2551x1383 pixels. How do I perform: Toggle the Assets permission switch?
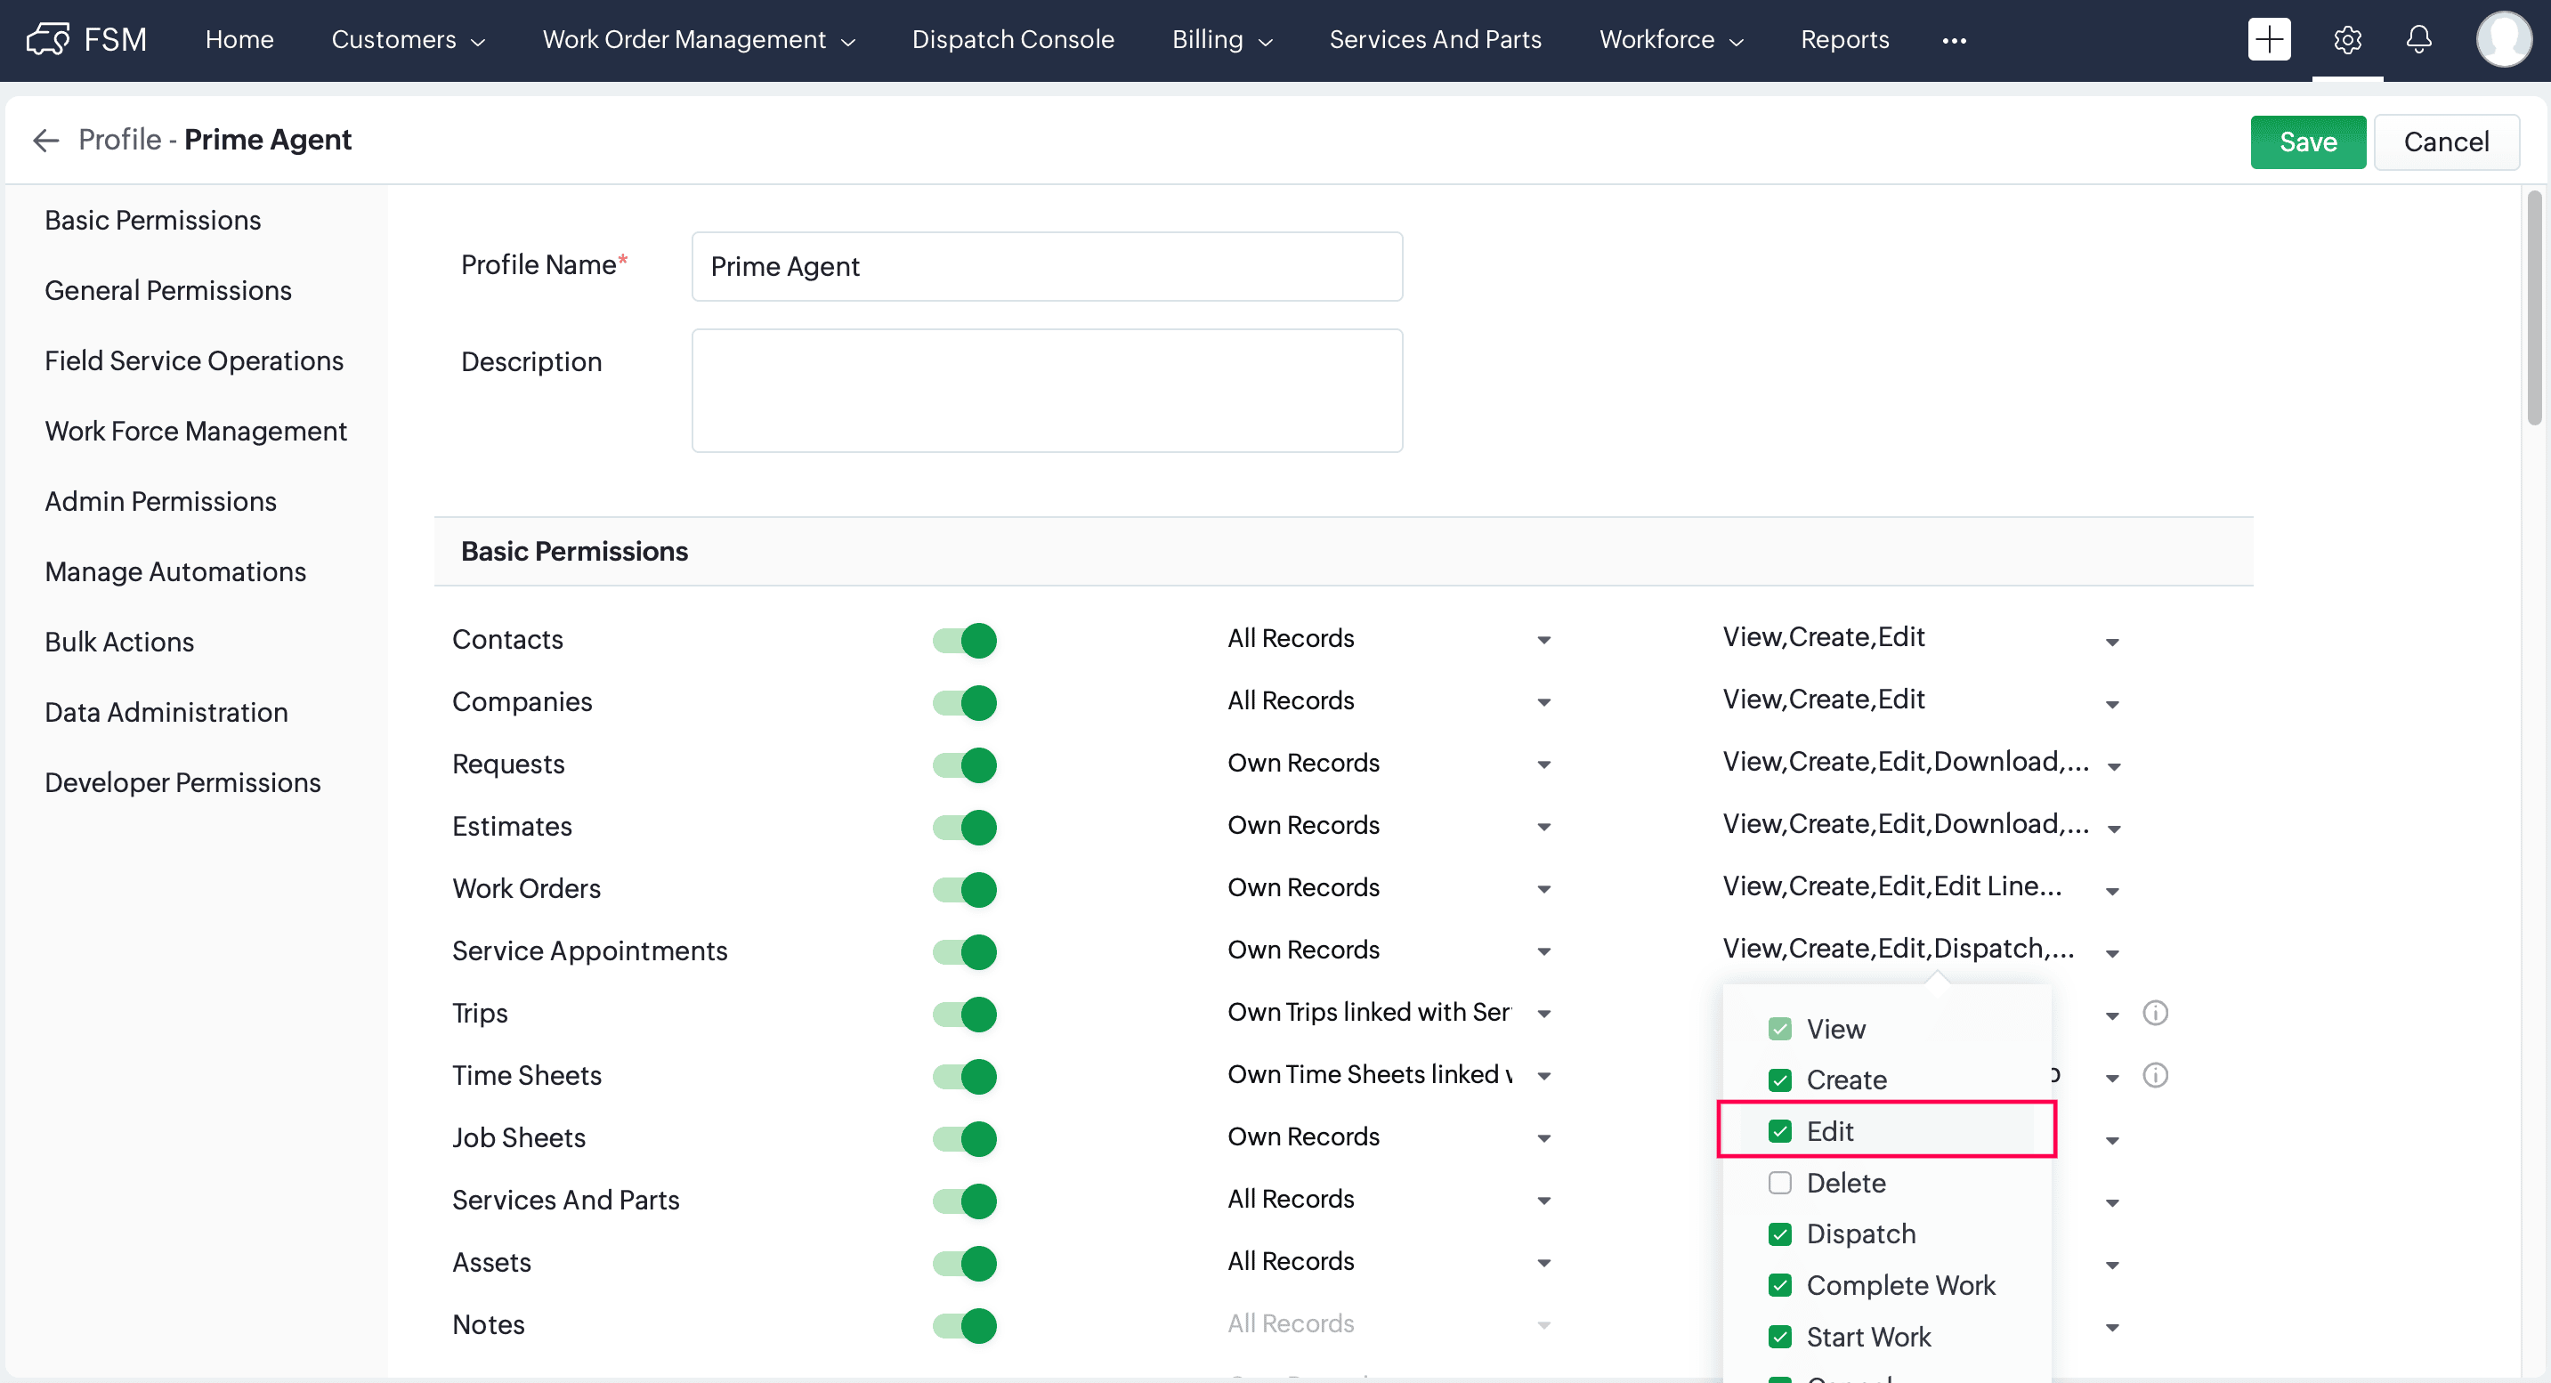[x=965, y=1265]
